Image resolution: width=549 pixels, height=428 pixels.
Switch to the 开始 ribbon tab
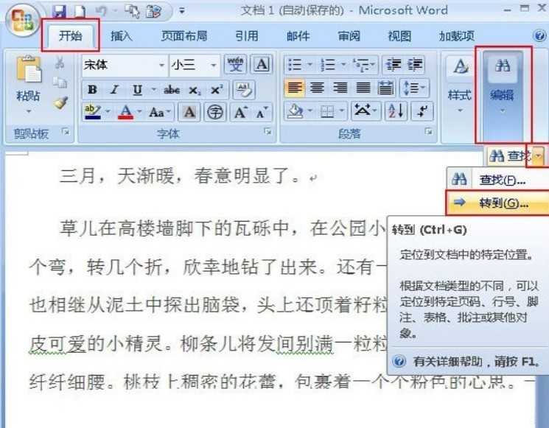(71, 35)
